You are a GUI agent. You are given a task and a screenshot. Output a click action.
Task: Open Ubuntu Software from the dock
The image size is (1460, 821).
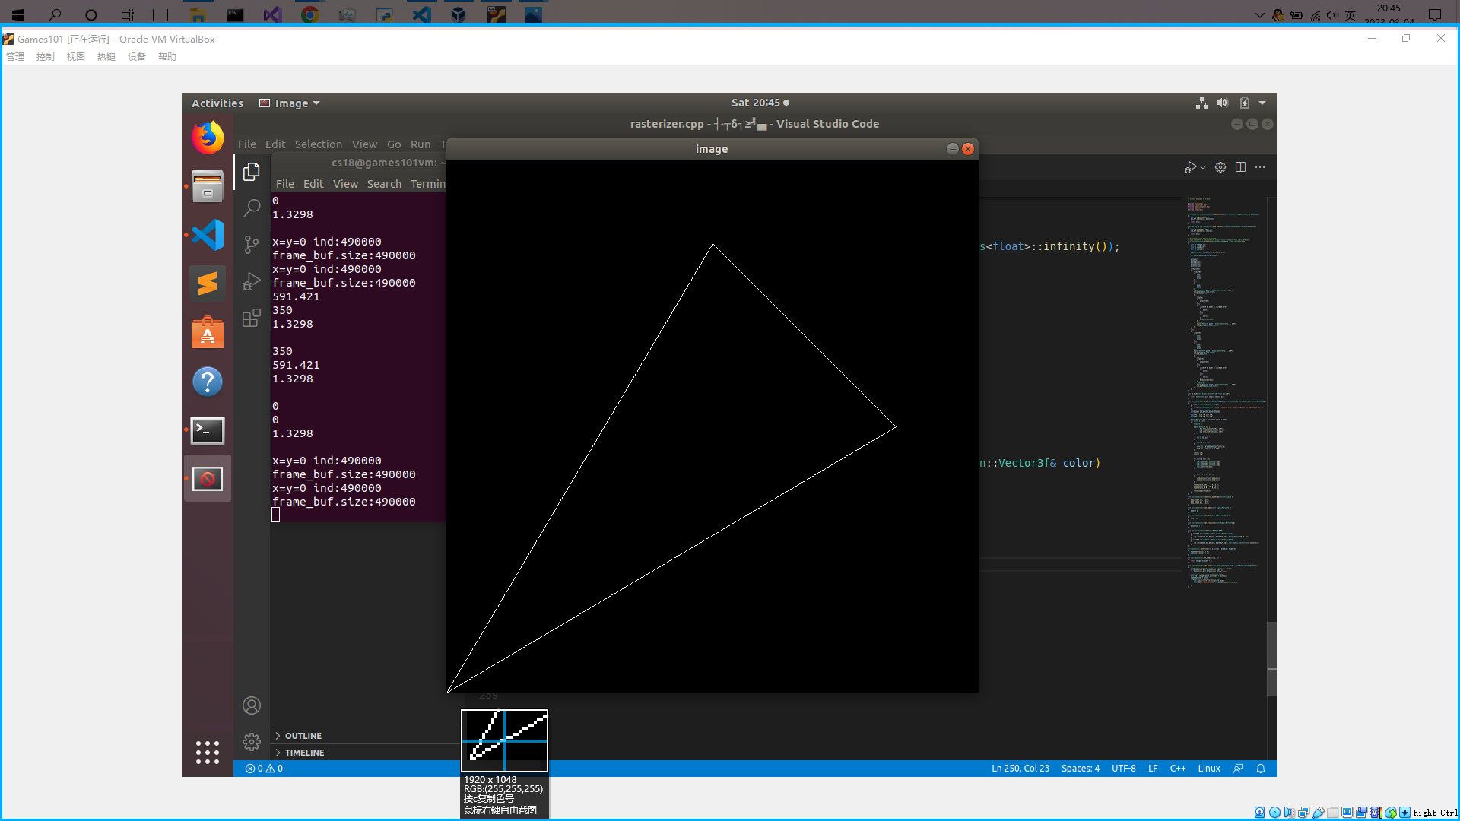point(208,332)
